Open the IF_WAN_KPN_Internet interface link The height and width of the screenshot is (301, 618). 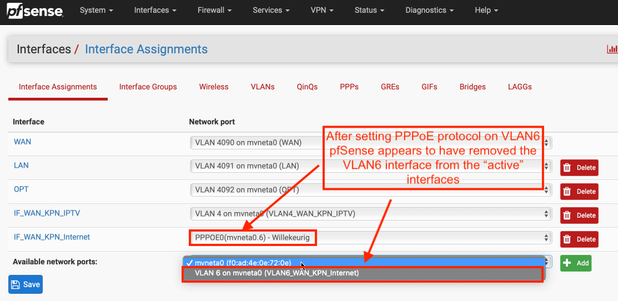pos(52,237)
